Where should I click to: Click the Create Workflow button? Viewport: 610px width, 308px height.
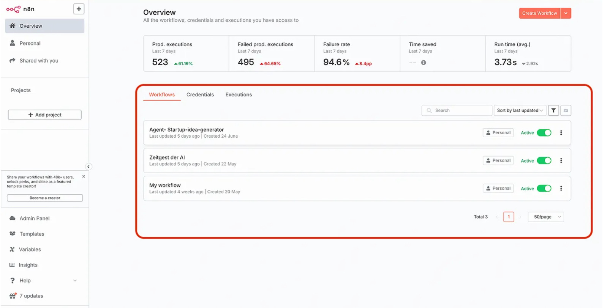pyautogui.click(x=539, y=13)
